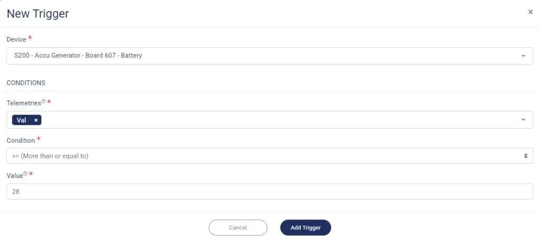Click the Val telemetry tag label
The height and width of the screenshot is (242, 539).
click(22, 120)
